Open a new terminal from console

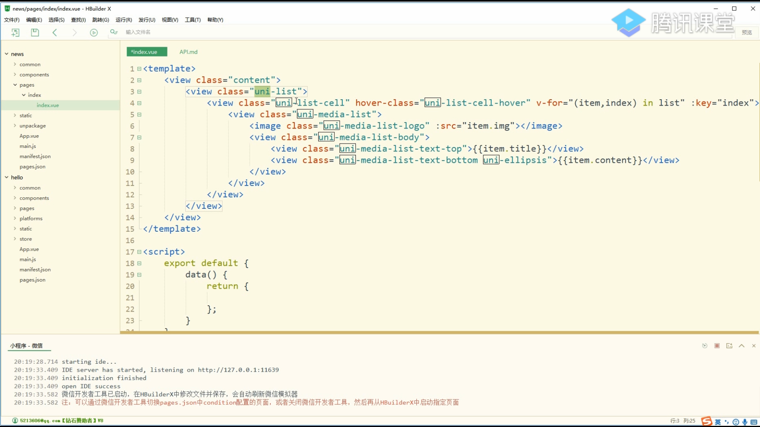click(x=729, y=346)
